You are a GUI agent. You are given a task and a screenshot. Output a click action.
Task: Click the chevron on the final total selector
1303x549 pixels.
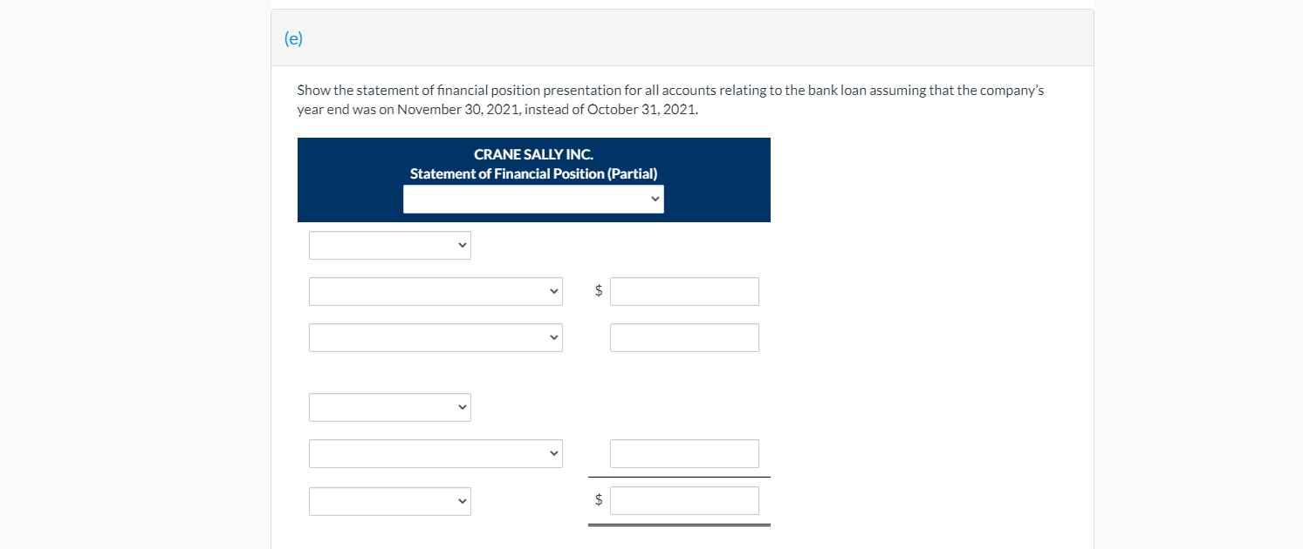coord(462,501)
